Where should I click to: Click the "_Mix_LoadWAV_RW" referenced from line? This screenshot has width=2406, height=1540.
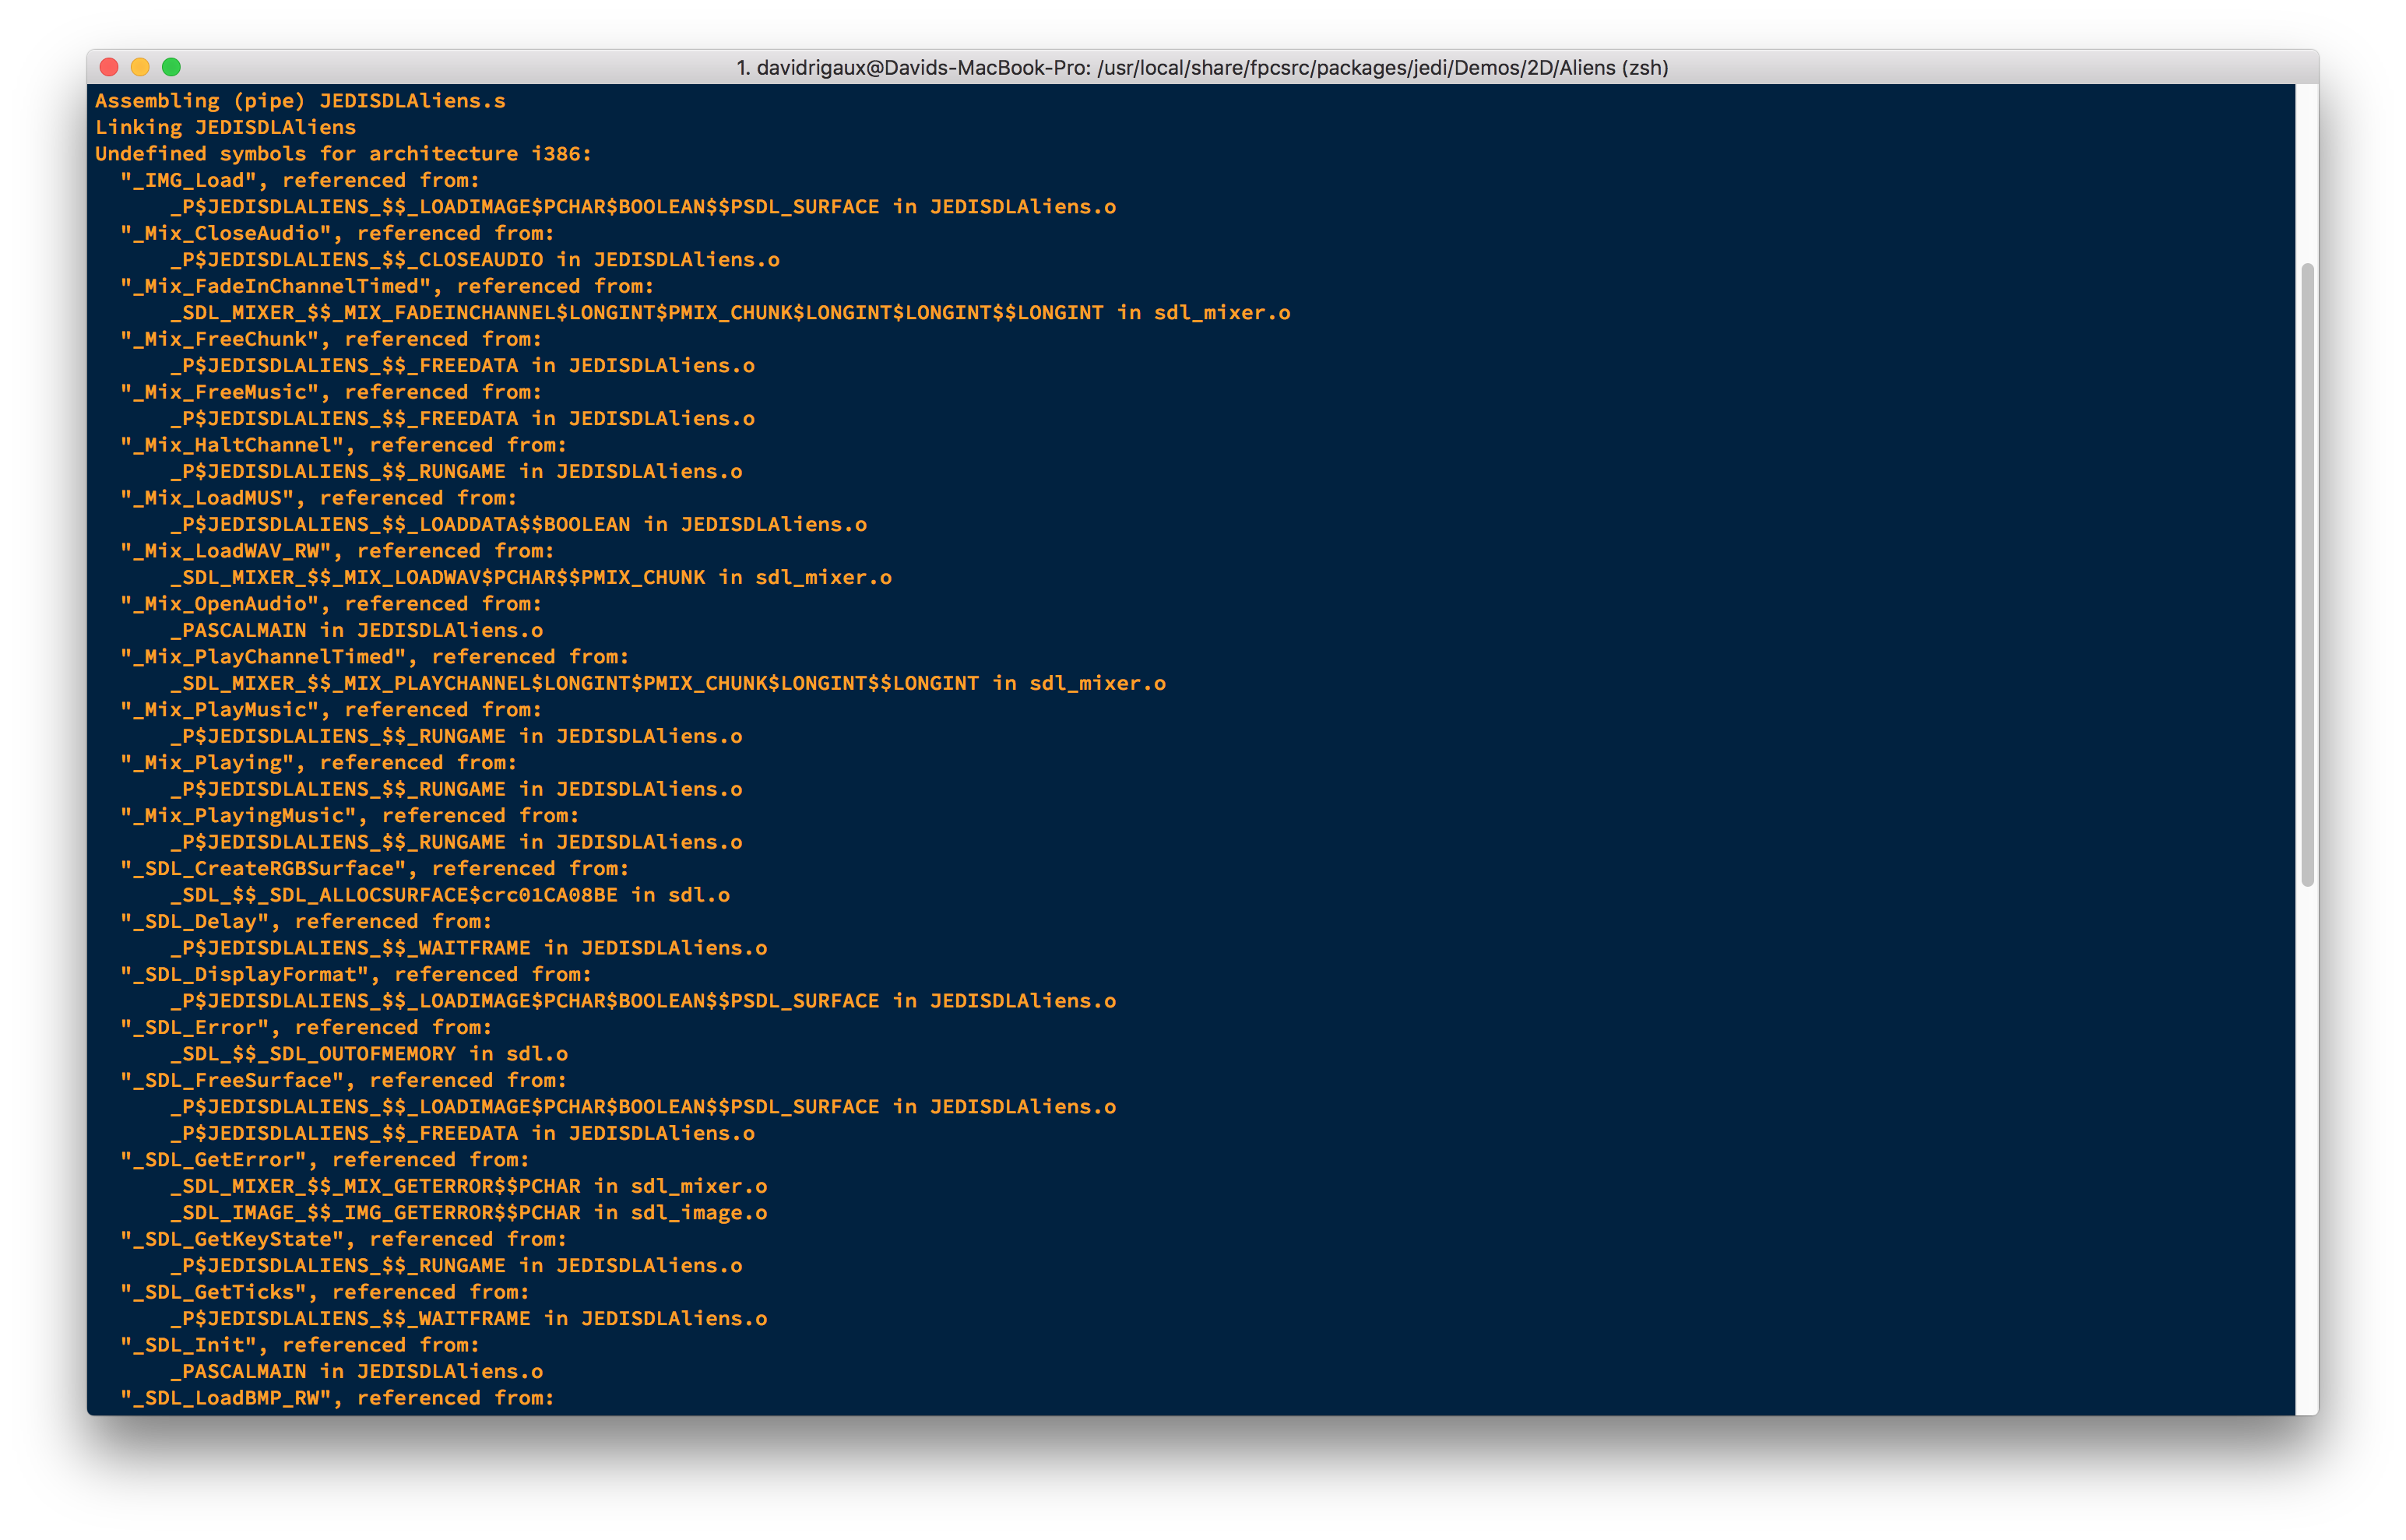[x=337, y=551]
